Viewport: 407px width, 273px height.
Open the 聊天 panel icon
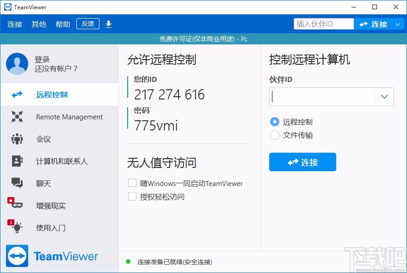(x=17, y=183)
